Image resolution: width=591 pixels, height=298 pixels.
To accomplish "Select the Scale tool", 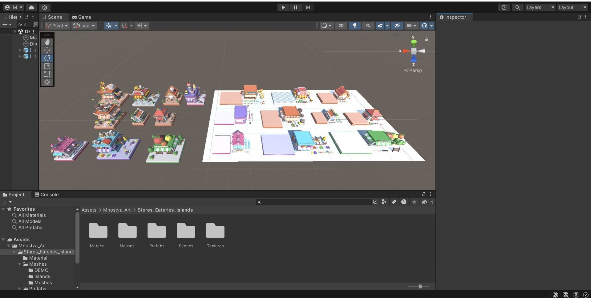I will (x=47, y=66).
